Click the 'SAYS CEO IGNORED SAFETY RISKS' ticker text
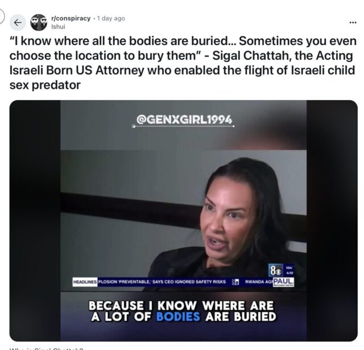Image resolution: width=364 pixels, height=350 pixels. (189, 282)
